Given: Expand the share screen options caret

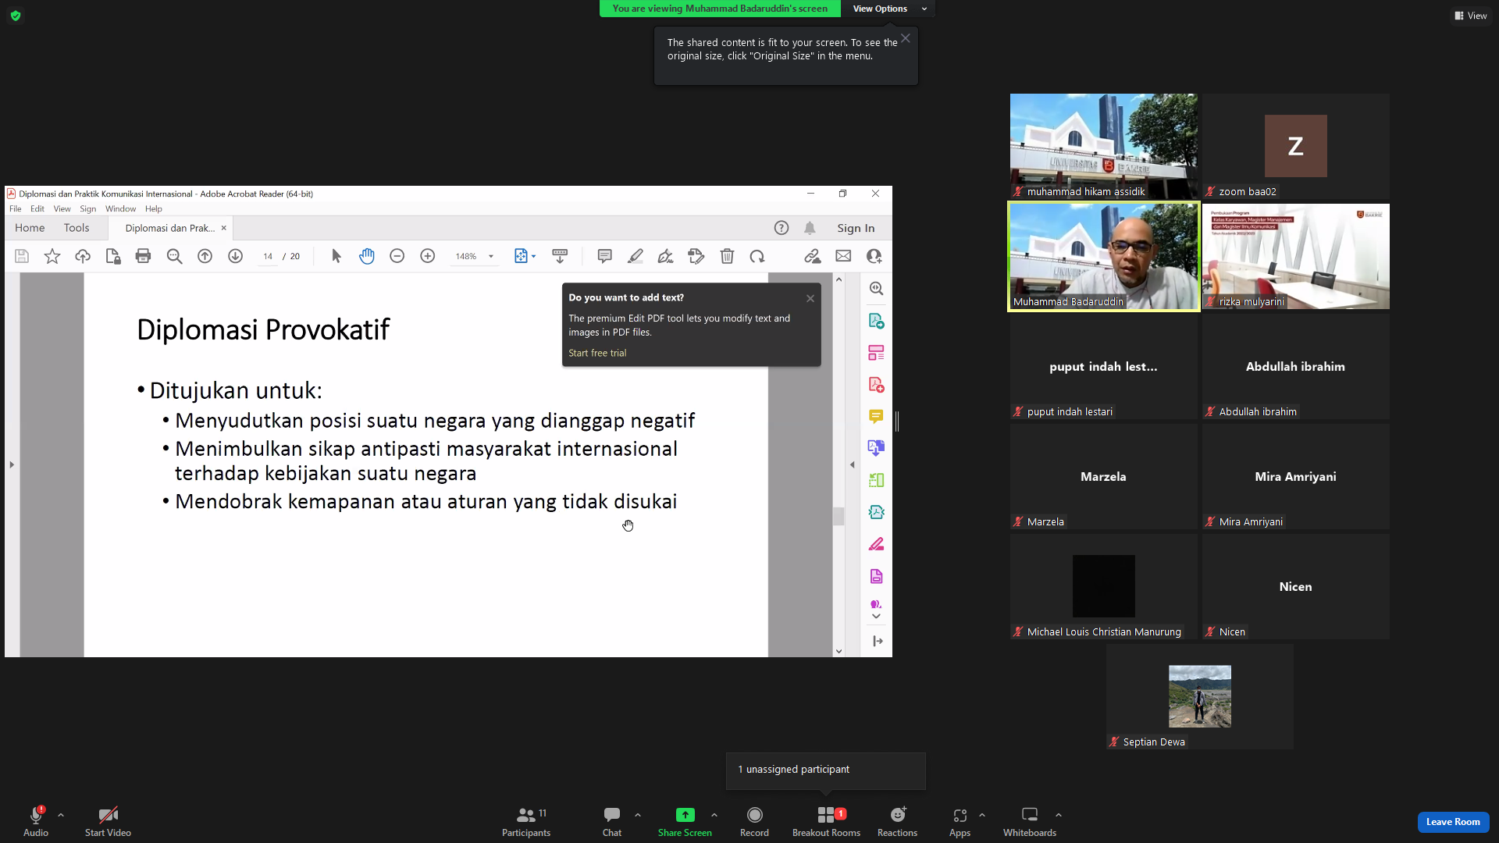Looking at the screenshot, I should coord(714,815).
